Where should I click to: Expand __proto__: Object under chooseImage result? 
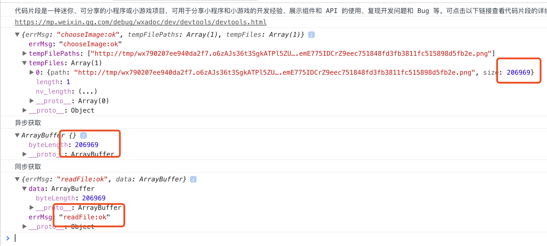point(25,110)
